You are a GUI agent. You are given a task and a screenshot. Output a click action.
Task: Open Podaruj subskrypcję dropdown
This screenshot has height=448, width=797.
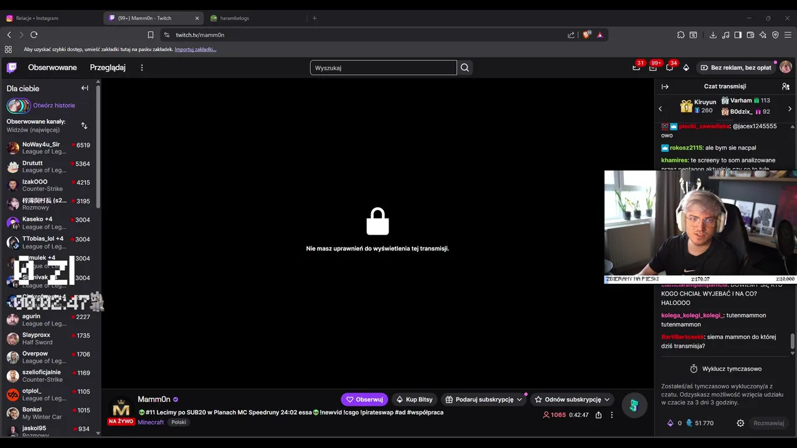pos(484,399)
